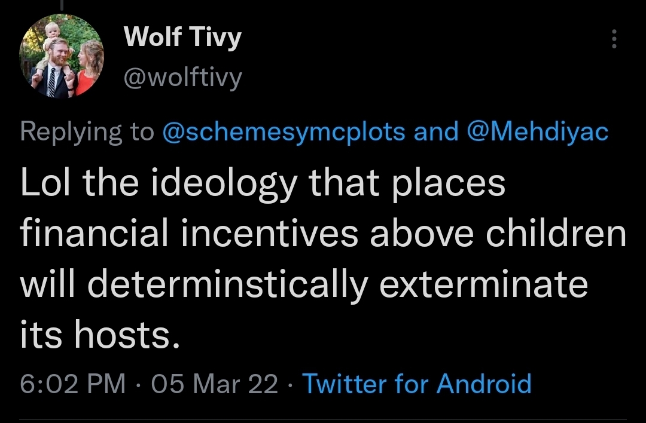Click the word "and" between the mentions

click(435, 132)
